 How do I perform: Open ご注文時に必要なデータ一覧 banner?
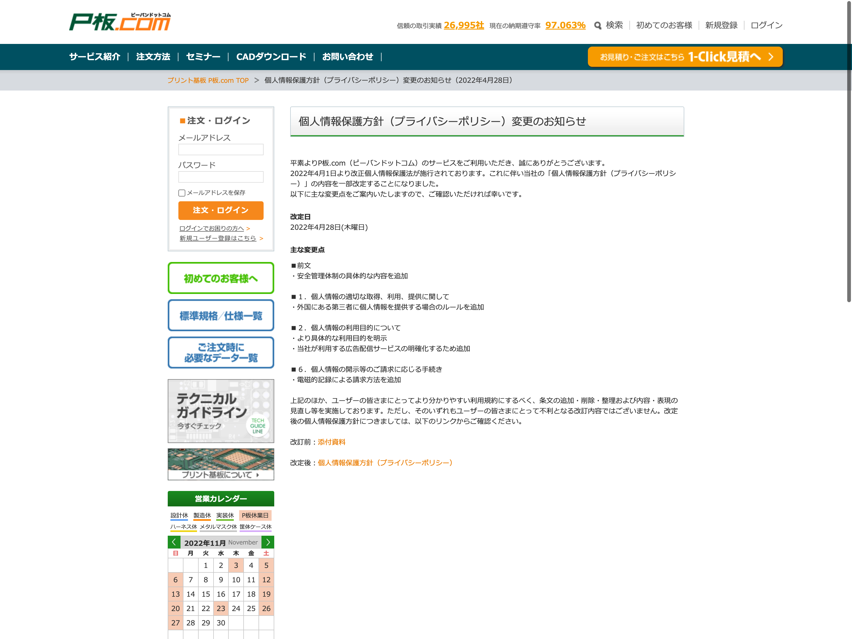[x=221, y=353]
